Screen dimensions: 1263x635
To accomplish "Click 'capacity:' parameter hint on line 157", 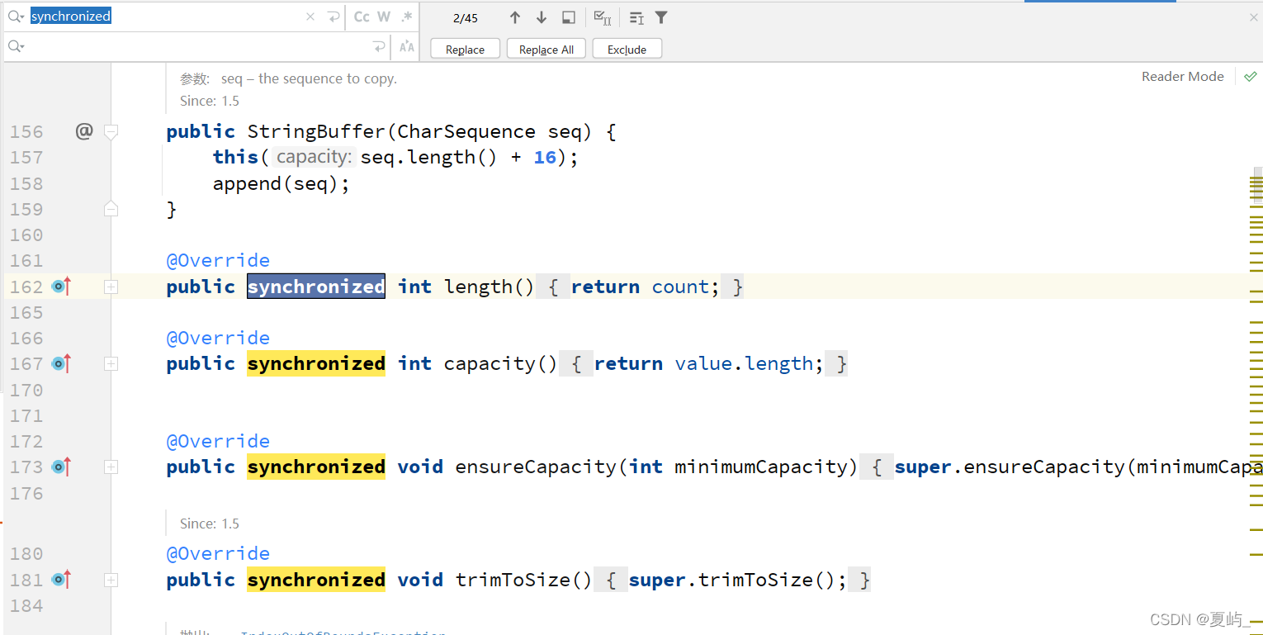I will pos(315,157).
